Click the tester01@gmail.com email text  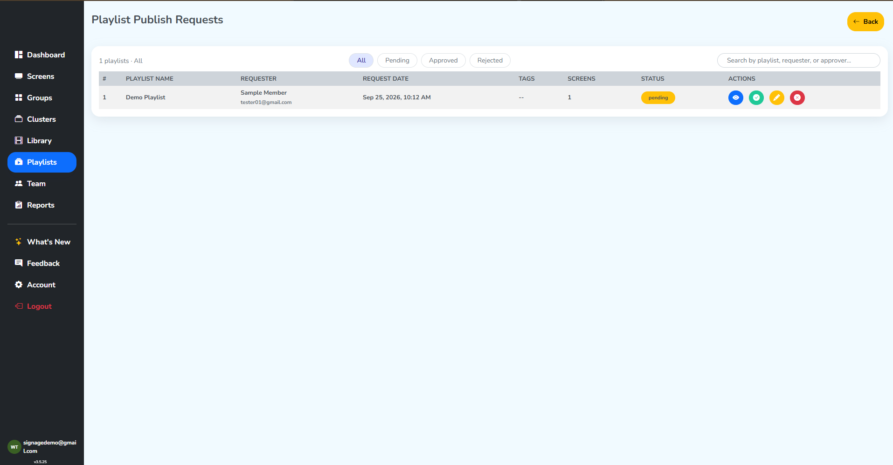[266, 102]
